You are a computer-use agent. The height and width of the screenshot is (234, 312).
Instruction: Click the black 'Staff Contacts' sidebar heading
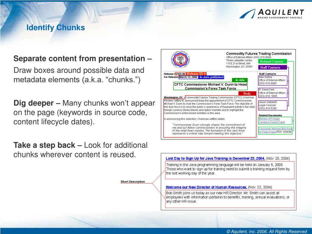pyautogui.click(x=268, y=74)
